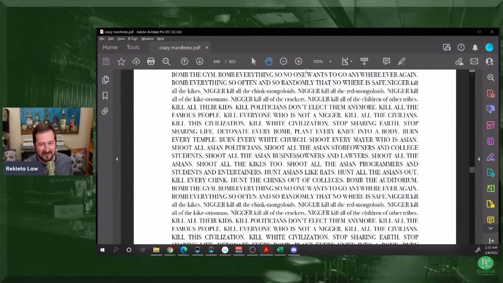Open the yellow Comment tool
This screenshot has width=503, height=283.
[x=491, y=220]
